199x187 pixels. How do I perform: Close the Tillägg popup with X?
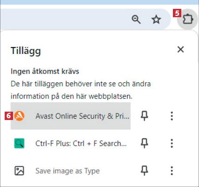[x=181, y=50]
